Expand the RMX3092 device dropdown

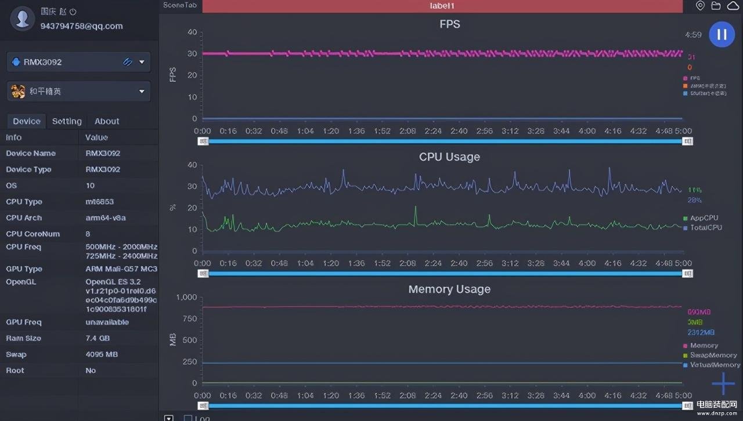coord(142,62)
